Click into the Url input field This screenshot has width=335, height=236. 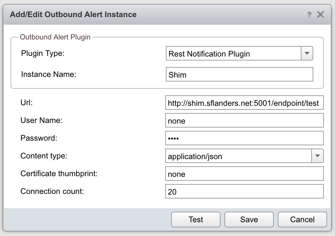click(244, 103)
